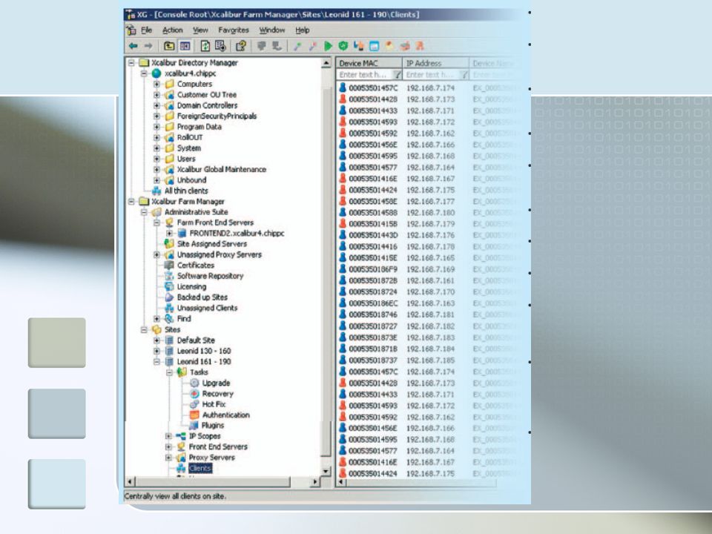Expand the Domain Controllers node

[156, 105]
